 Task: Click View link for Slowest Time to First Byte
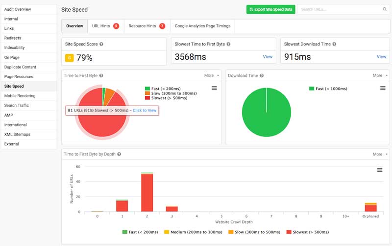click(268, 57)
